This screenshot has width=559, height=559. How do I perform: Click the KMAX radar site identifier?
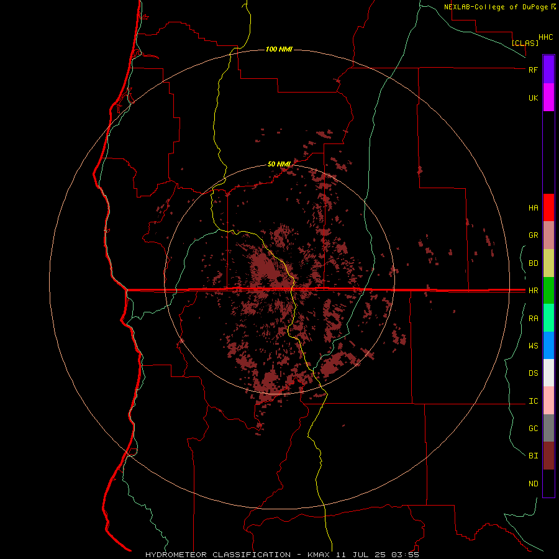pos(319,555)
